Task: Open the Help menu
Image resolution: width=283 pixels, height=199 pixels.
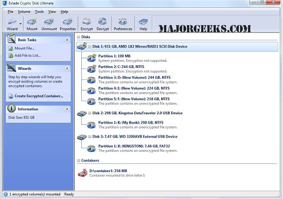Action: click(64, 12)
